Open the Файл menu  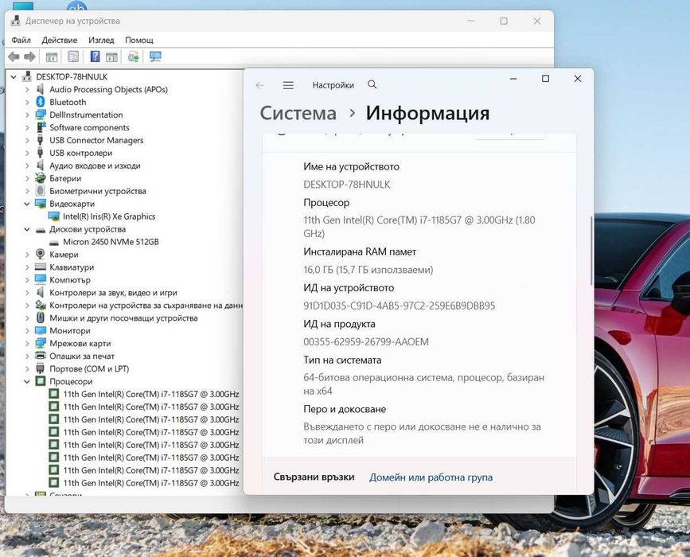click(x=21, y=40)
